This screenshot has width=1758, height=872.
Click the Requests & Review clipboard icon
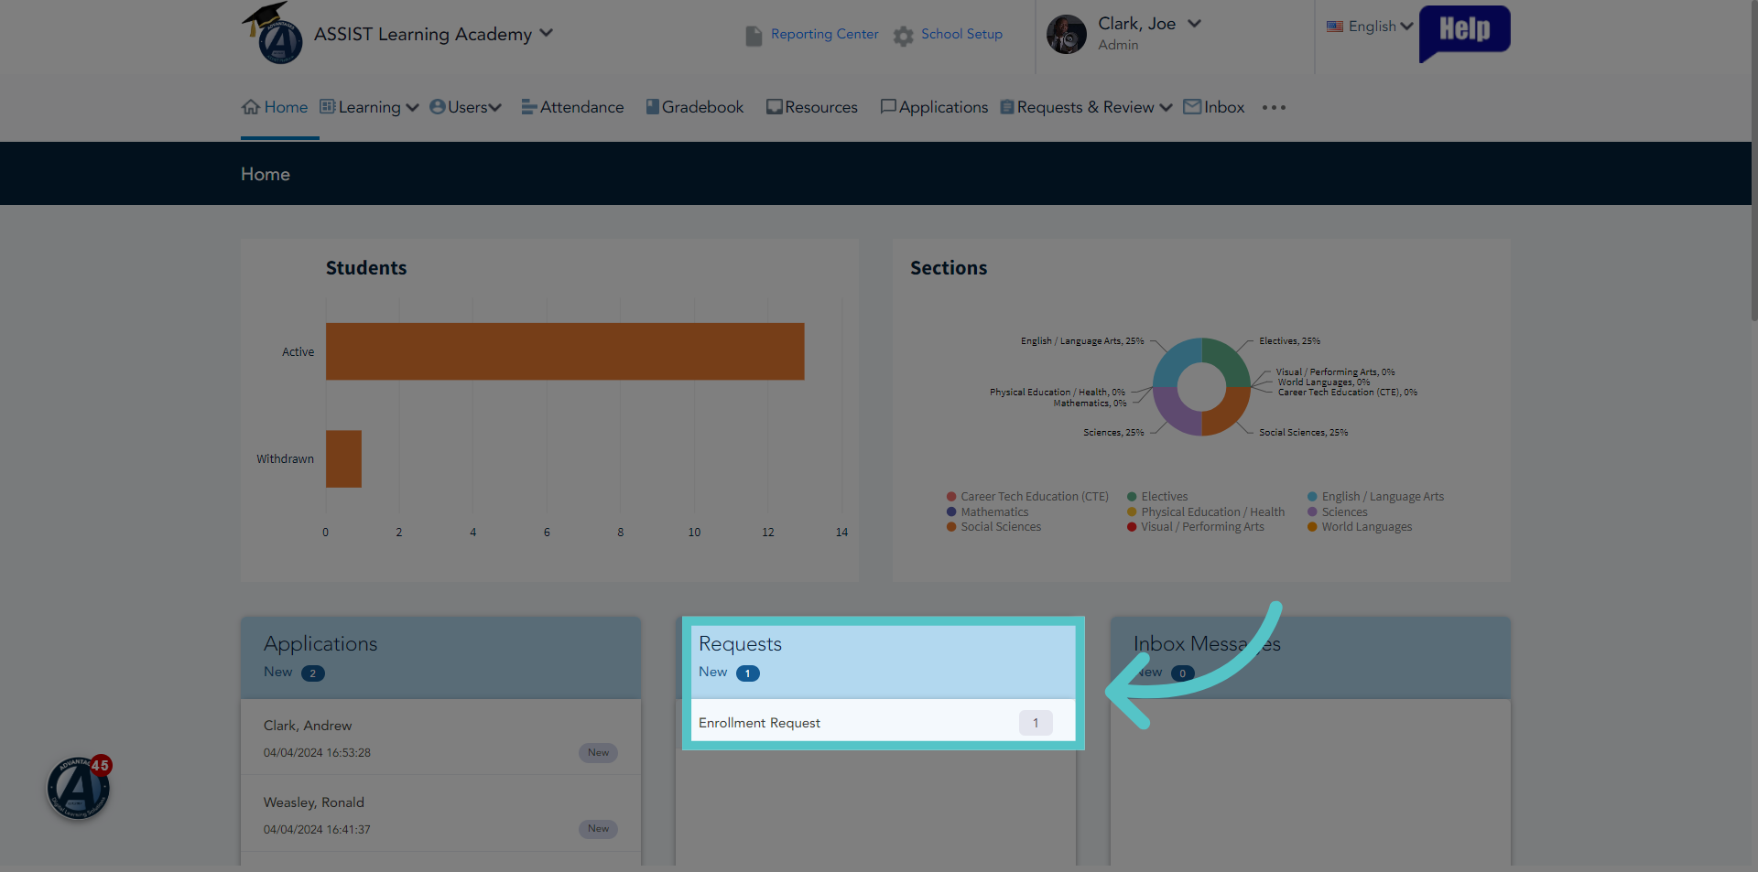click(x=1007, y=107)
